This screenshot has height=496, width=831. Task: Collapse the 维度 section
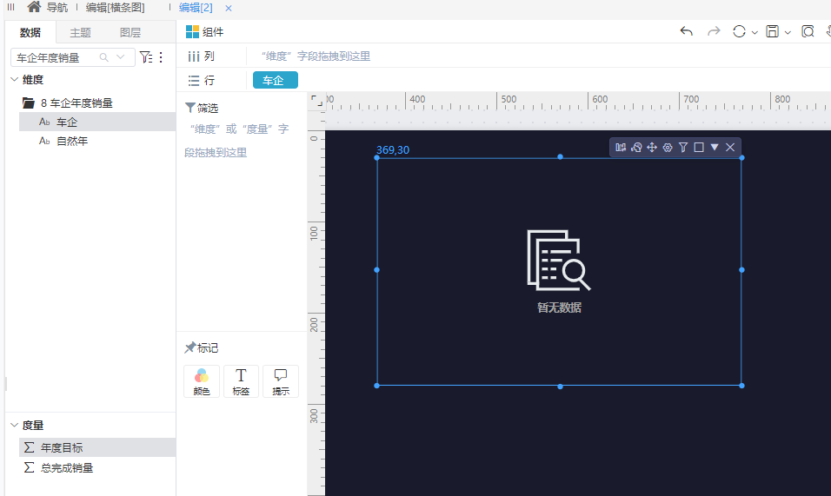click(14, 79)
